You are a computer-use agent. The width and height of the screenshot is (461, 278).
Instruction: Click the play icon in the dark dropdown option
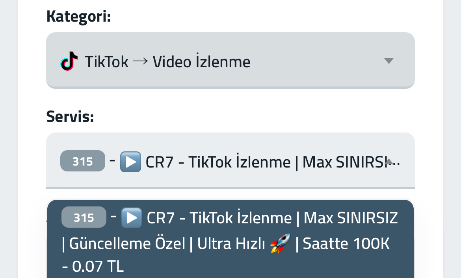[132, 217]
